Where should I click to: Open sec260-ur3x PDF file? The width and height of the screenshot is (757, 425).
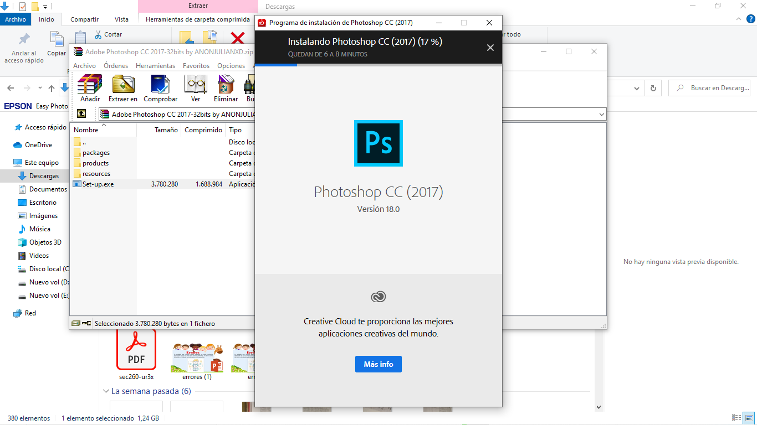coord(136,355)
